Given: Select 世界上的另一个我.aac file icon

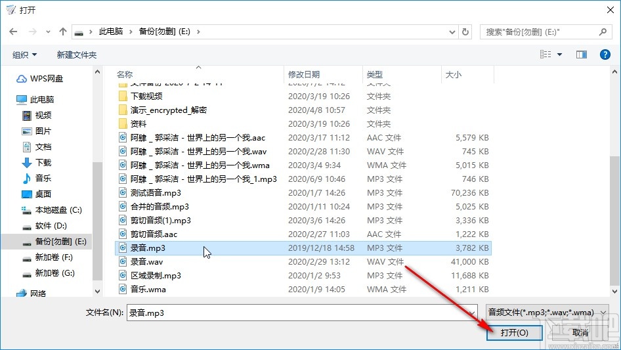Looking at the screenshot, I should click(x=123, y=137).
